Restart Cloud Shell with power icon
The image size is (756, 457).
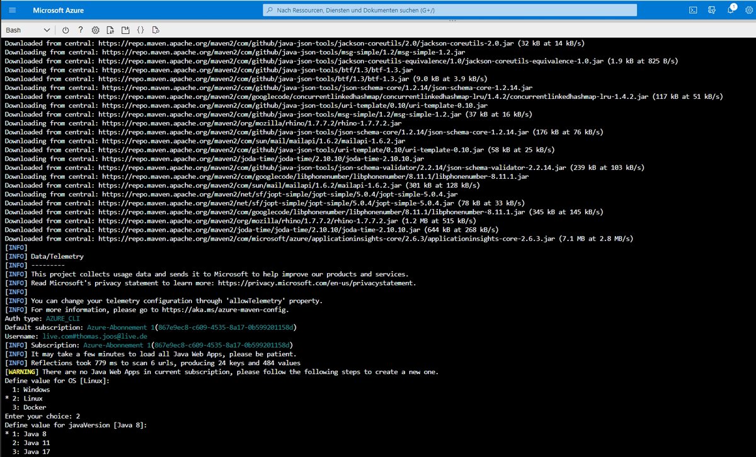66,30
